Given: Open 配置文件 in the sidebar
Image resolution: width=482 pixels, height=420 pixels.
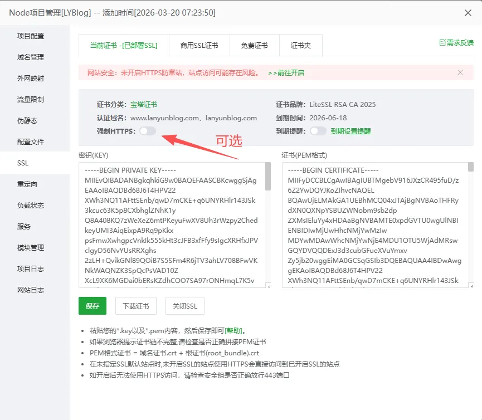Looking at the screenshot, I should 31,142.
